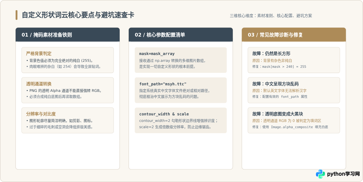Click '原因：透明通道 RGB 为 0 被判定为填词区'
Viewport: 363px width, 182px height.
tap(287, 121)
